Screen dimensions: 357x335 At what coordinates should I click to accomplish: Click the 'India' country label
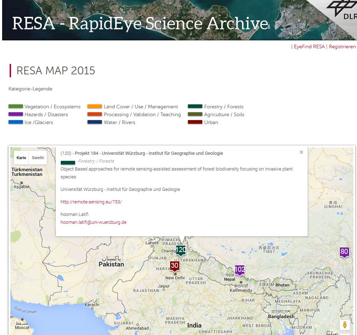[194, 325]
